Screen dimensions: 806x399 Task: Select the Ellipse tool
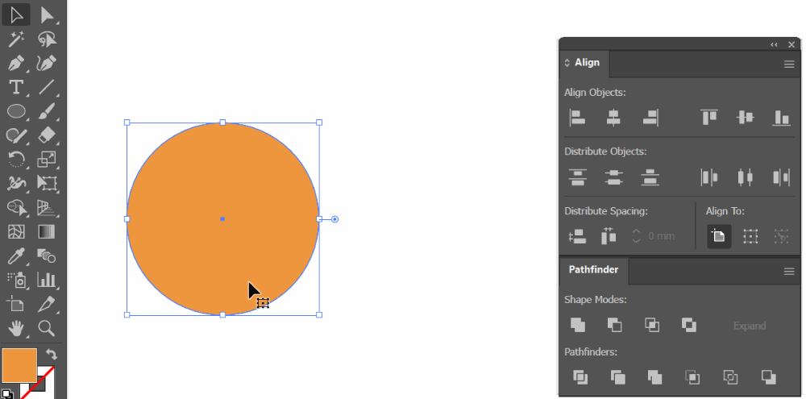point(16,111)
